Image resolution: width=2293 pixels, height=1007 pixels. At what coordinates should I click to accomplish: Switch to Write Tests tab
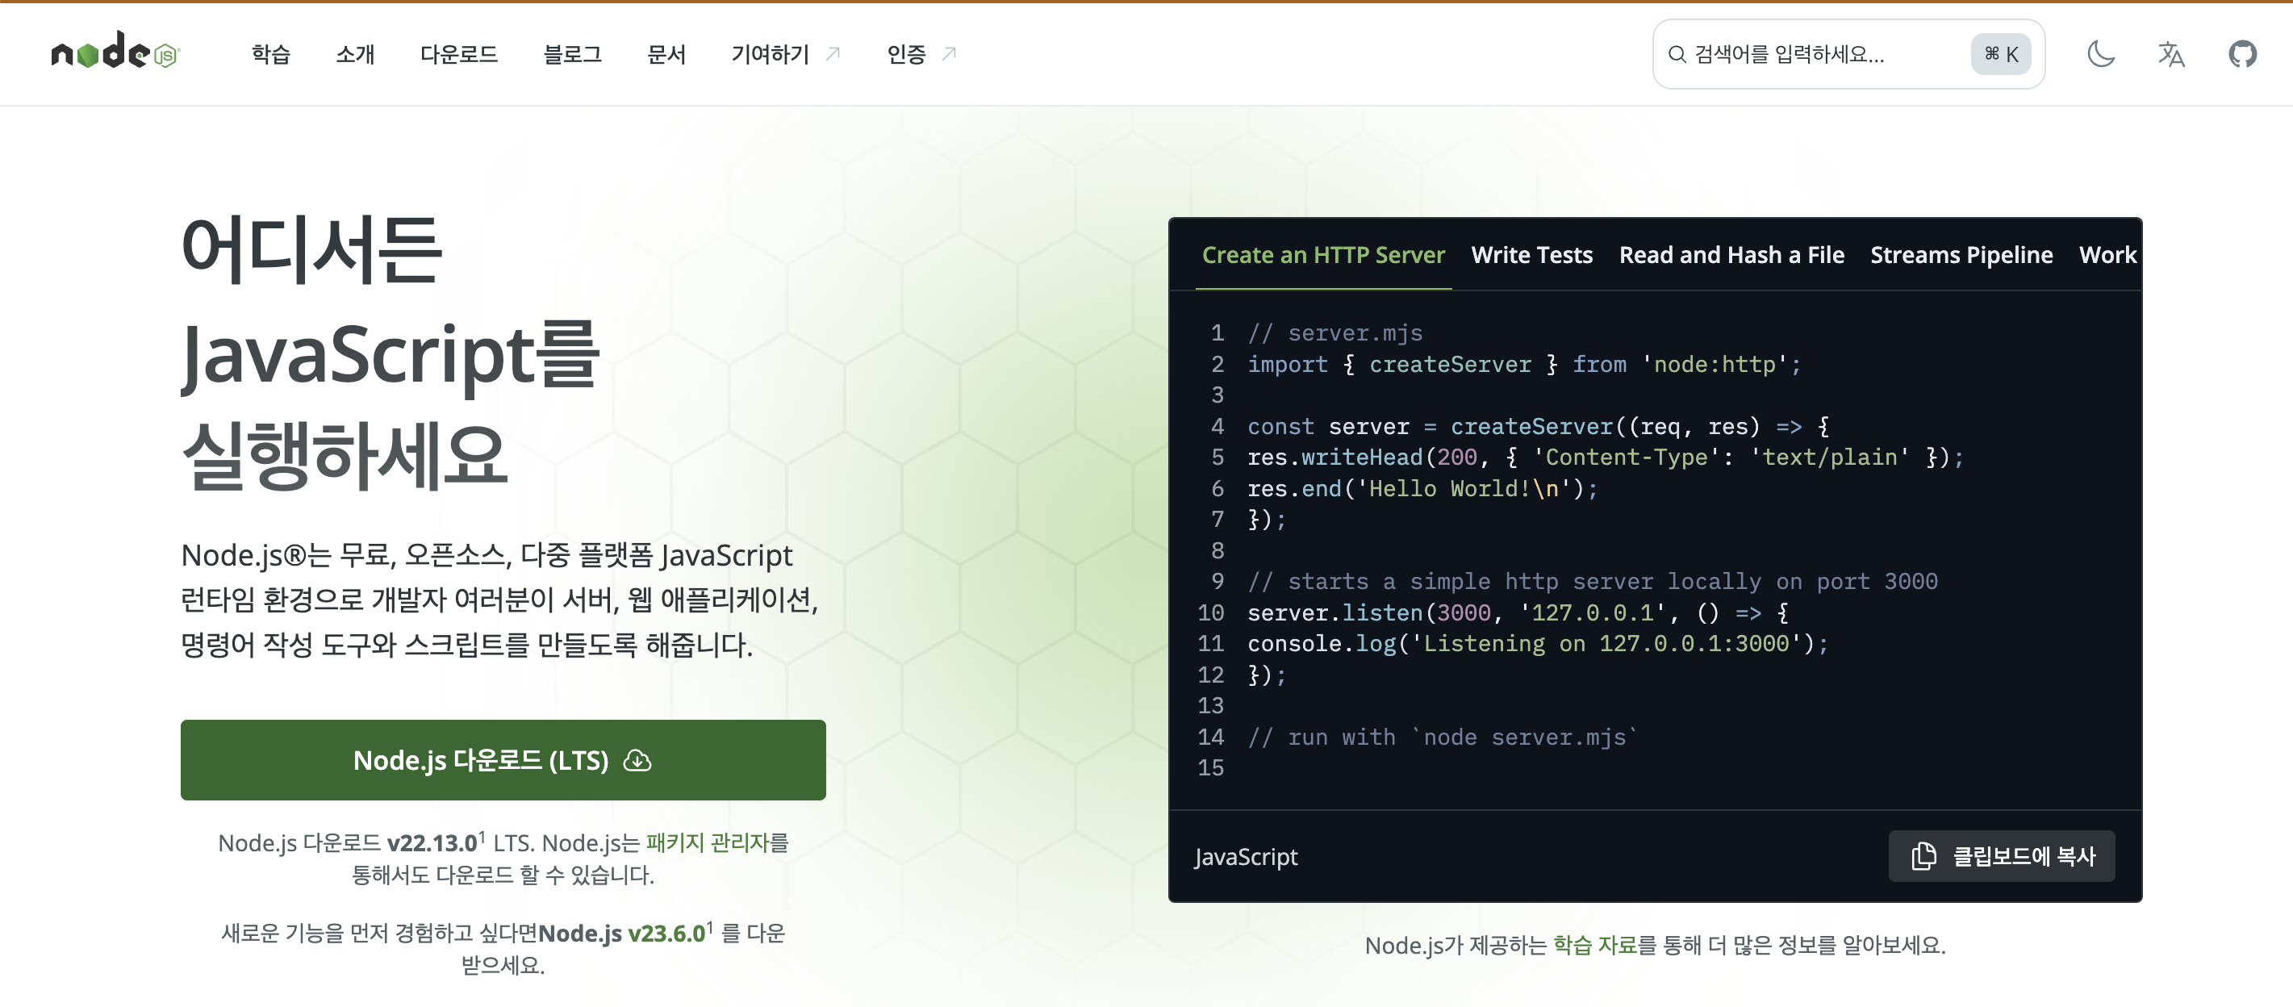click(1531, 255)
